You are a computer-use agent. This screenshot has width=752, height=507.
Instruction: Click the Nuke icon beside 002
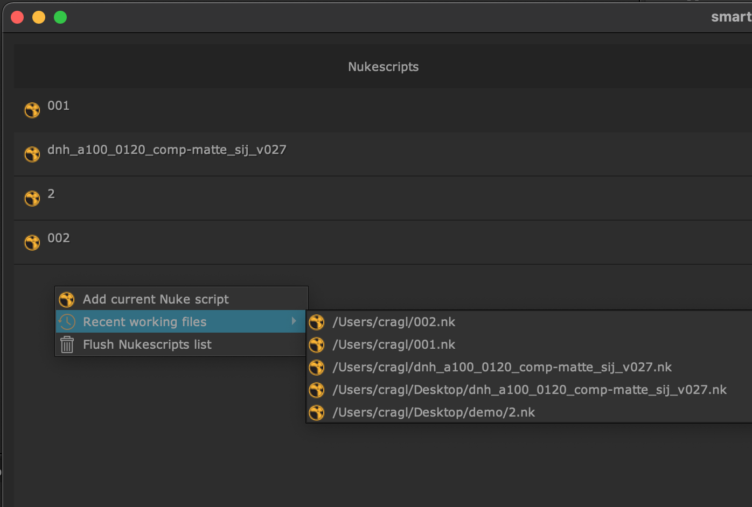[x=32, y=243]
